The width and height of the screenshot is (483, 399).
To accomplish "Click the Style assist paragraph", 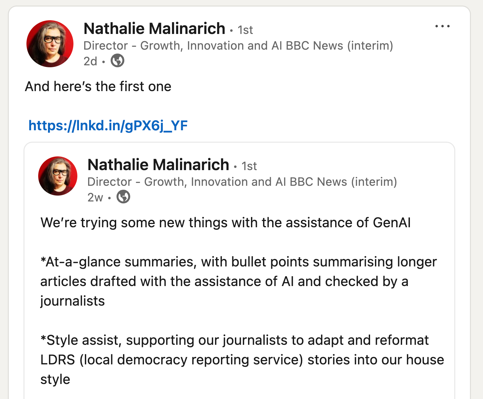I will (x=241, y=360).
